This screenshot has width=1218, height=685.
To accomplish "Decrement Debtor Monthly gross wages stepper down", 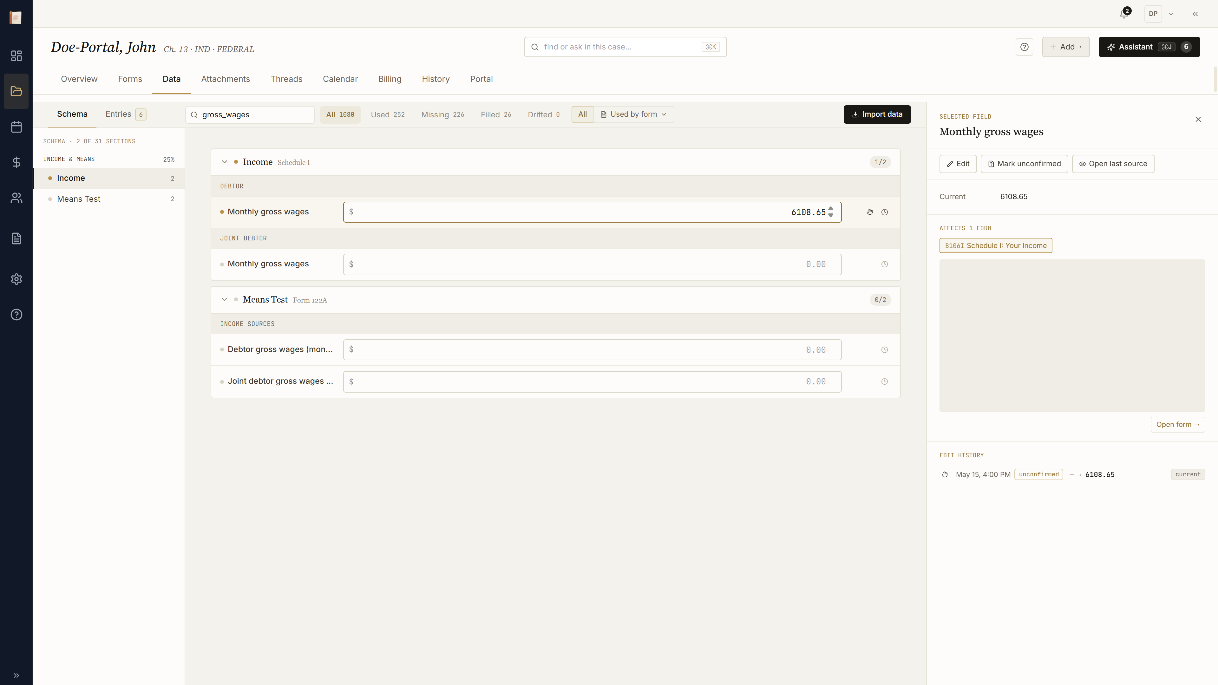I will (x=831, y=216).
